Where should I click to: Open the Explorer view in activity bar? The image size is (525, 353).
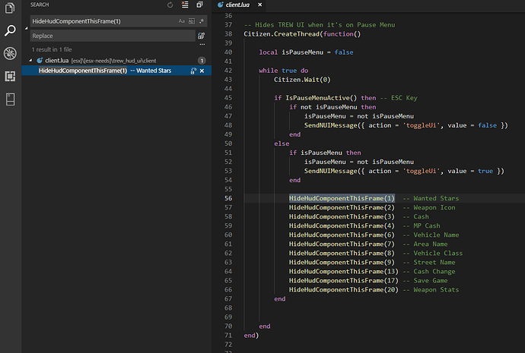coord(10,8)
